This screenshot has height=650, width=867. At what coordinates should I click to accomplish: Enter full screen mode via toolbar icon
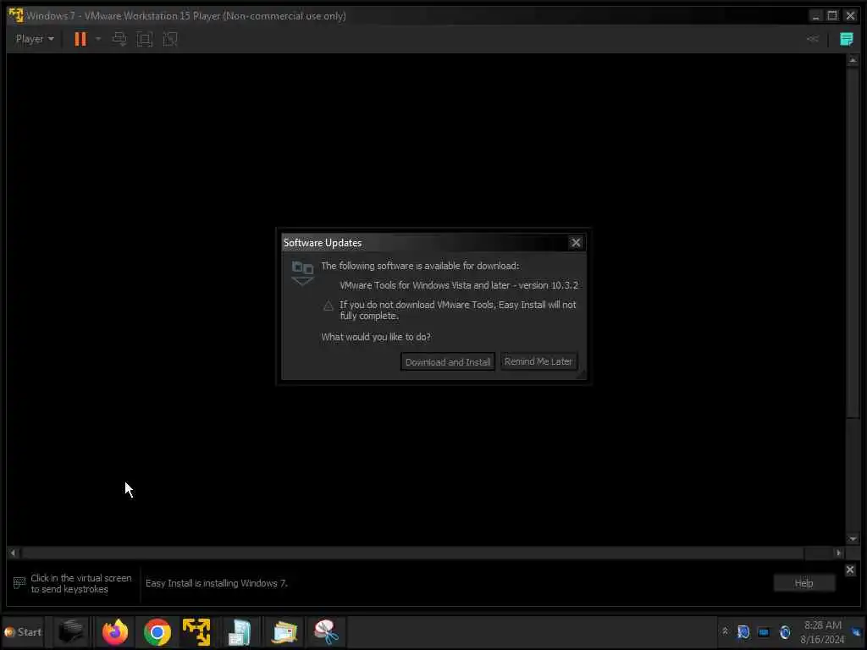pyautogui.click(x=144, y=39)
